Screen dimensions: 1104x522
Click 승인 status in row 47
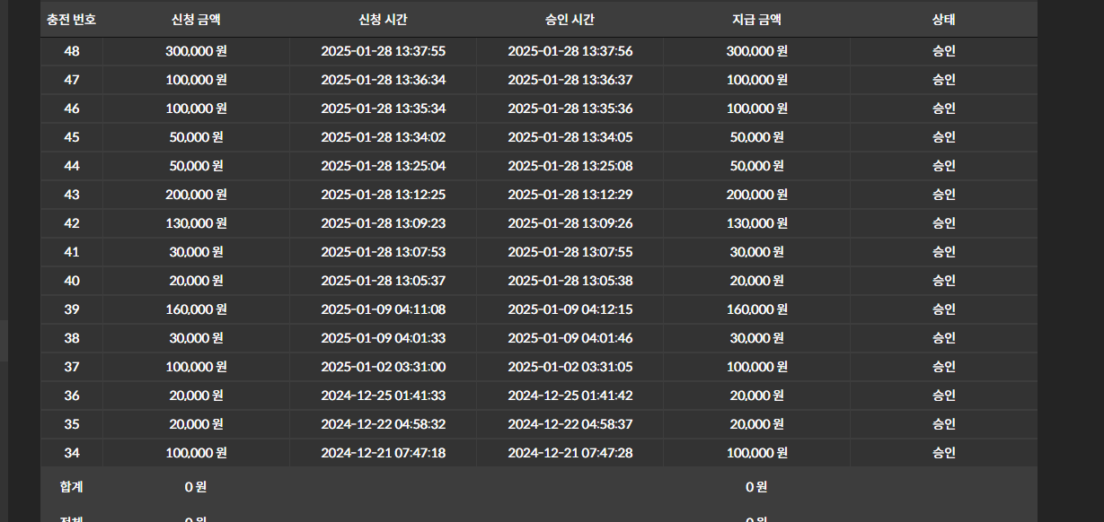pyautogui.click(x=943, y=80)
